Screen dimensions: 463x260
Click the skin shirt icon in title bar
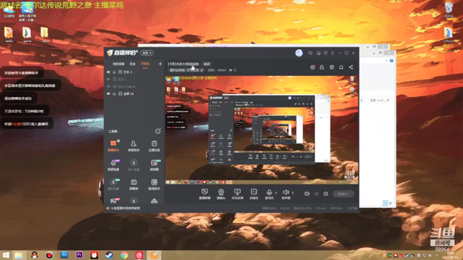[325, 53]
